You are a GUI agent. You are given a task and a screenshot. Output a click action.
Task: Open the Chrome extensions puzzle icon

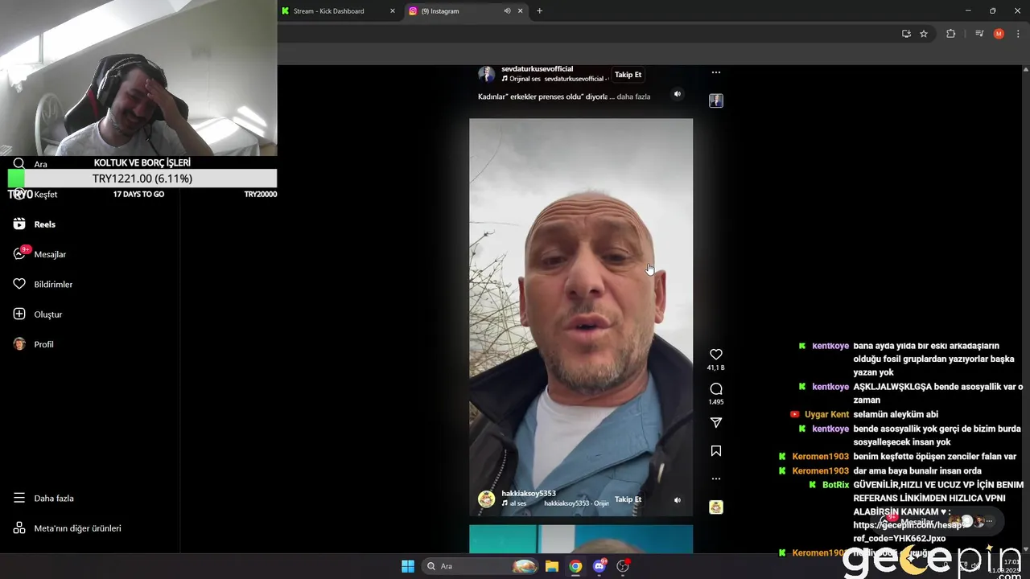(950, 34)
